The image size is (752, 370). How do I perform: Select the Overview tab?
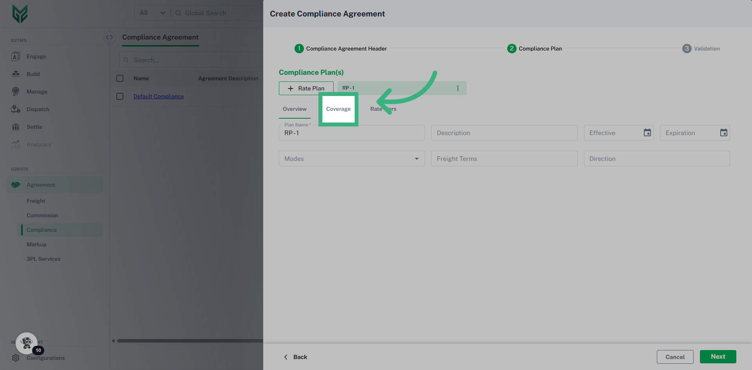[x=295, y=109]
